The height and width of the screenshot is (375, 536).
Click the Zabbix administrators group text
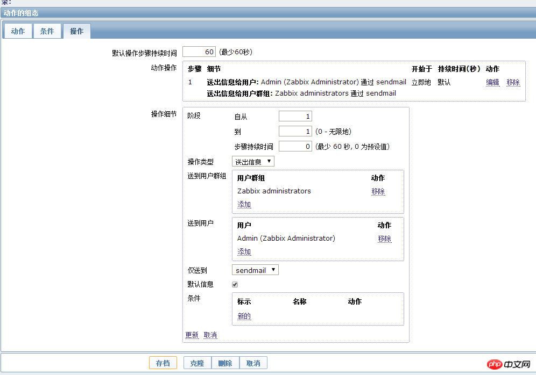(x=274, y=191)
